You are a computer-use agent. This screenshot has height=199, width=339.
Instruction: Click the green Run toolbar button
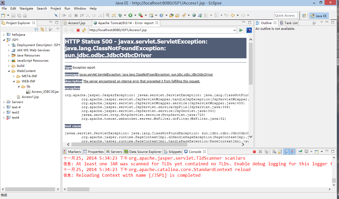point(130,15)
